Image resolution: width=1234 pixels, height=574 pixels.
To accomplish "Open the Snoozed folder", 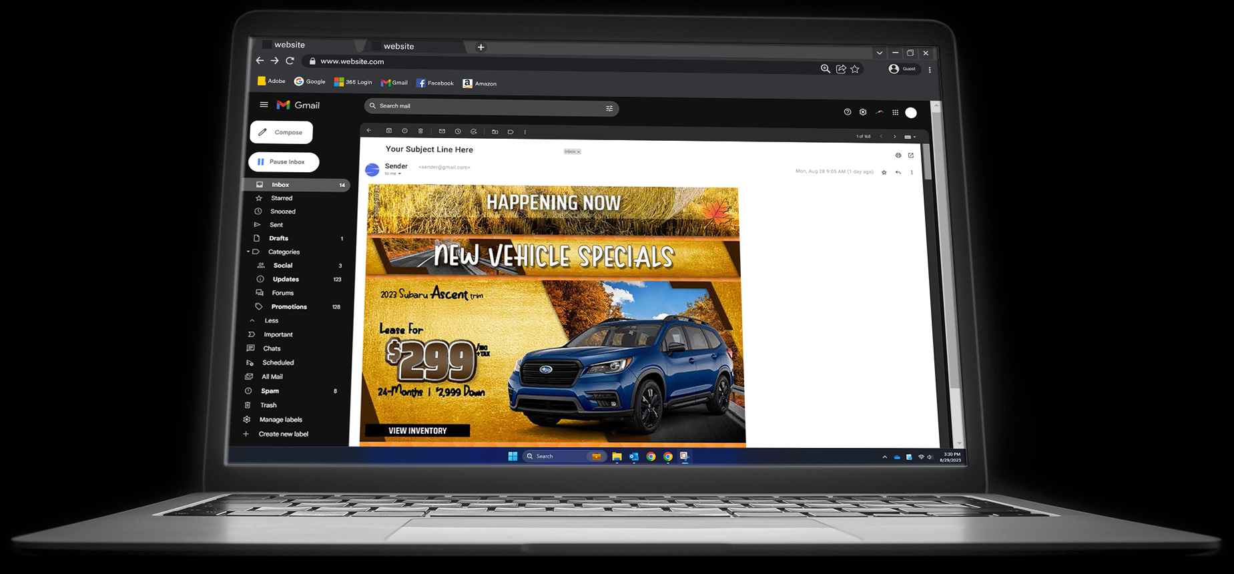I will (282, 212).
